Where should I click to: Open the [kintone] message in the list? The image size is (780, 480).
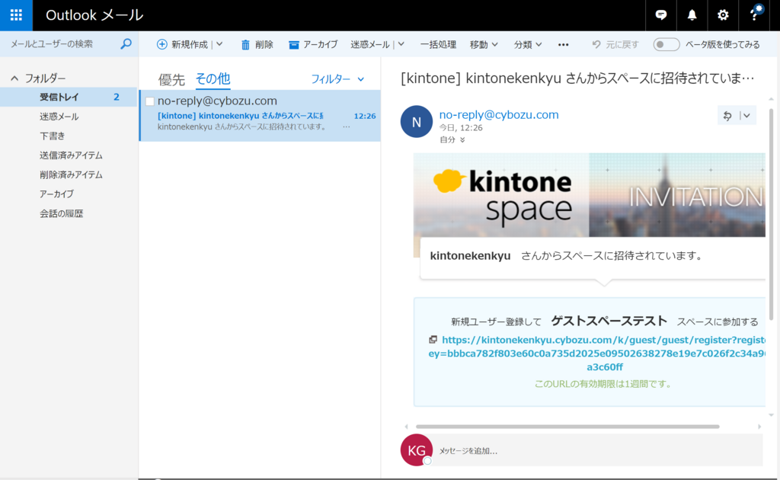click(260, 115)
